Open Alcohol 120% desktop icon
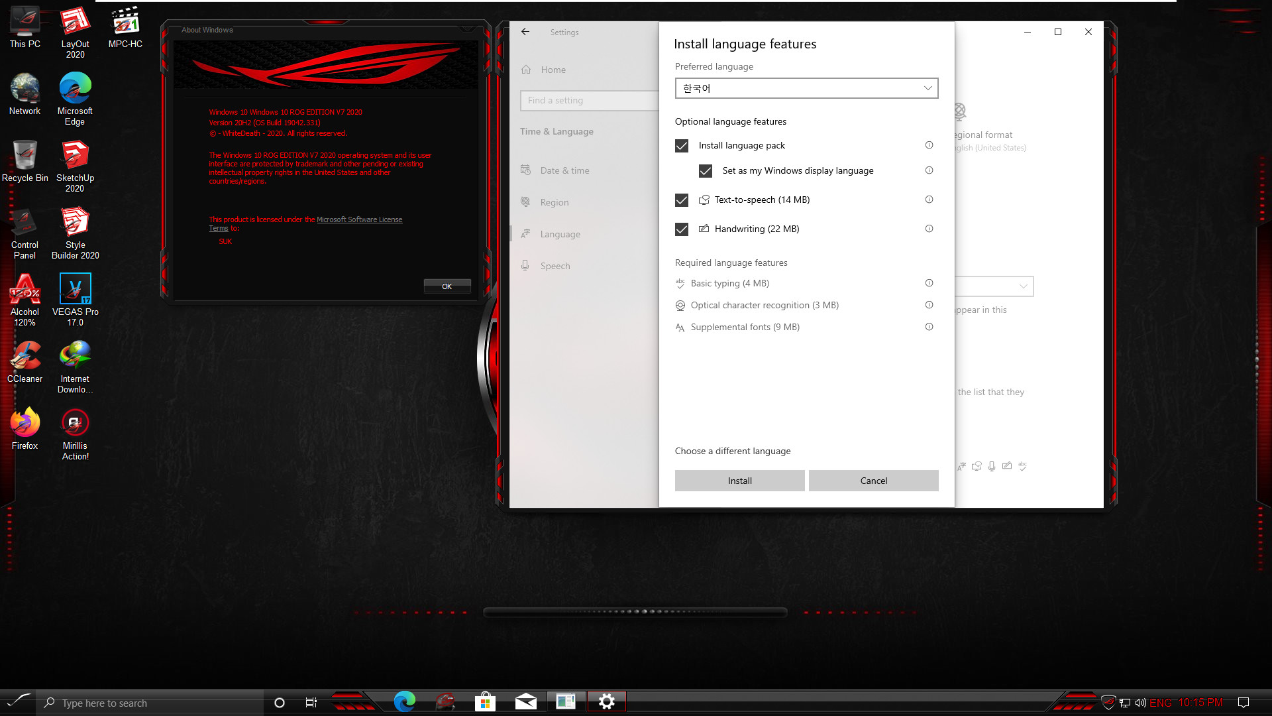The height and width of the screenshot is (716, 1272). pyautogui.click(x=25, y=300)
